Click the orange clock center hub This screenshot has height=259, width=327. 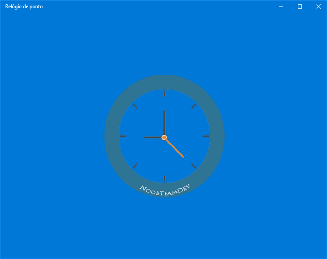tap(164, 137)
